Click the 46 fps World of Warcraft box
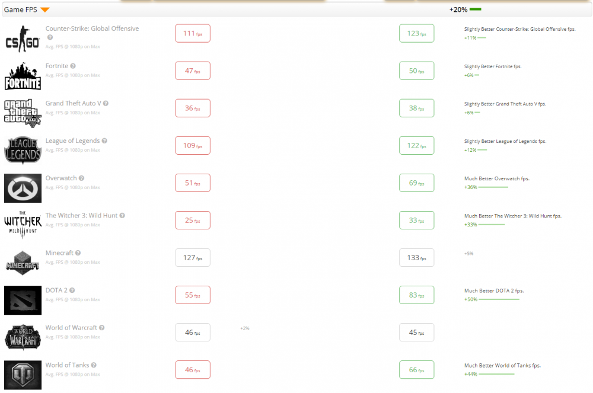The image size is (593, 393). click(193, 333)
